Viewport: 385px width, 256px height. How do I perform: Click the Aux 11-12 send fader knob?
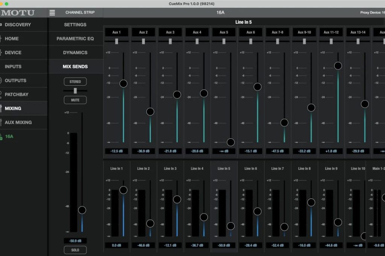(x=338, y=66)
